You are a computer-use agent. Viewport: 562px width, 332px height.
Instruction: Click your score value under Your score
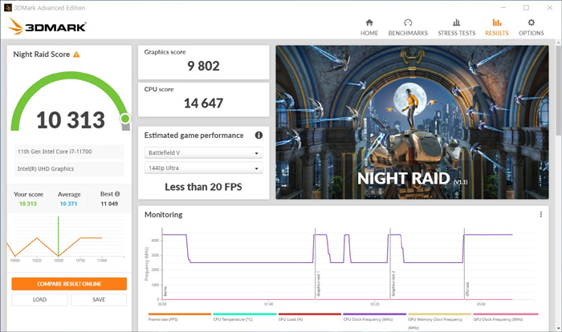(x=28, y=204)
